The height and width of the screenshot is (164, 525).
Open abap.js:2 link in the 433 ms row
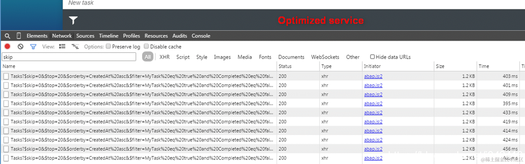tap(373, 113)
